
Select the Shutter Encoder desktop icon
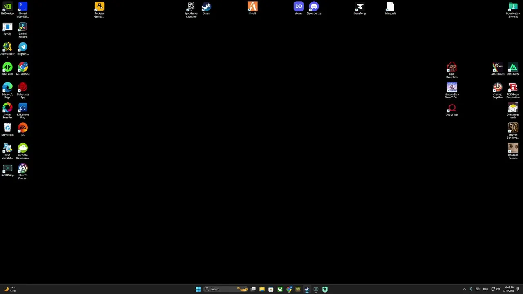7,111
